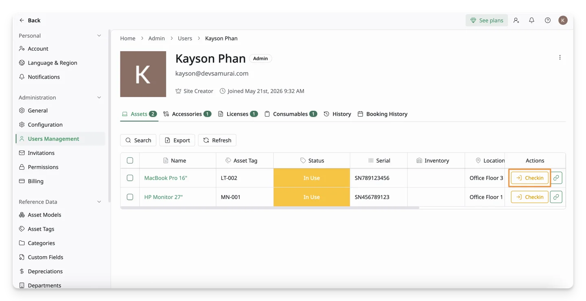Open Configuration in the sidebar
This screenshot has width=586, height=301.
[60, 125]
